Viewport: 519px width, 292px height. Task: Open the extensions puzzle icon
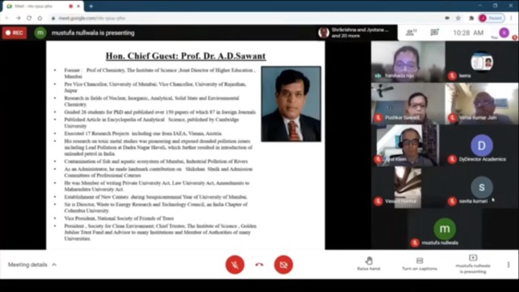click(x=471, y=18)
